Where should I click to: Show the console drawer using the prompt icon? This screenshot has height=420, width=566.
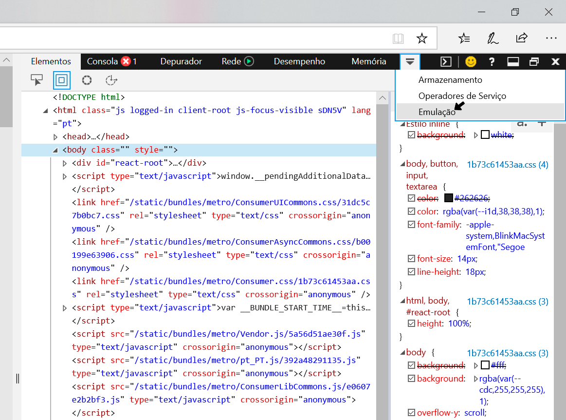(446, 62)
